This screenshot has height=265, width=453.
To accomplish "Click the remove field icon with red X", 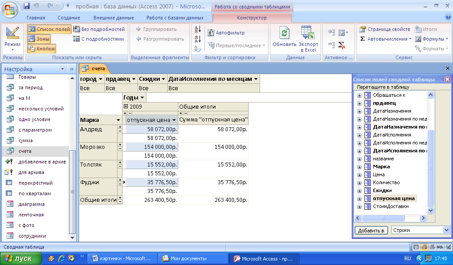I will 342,45.
